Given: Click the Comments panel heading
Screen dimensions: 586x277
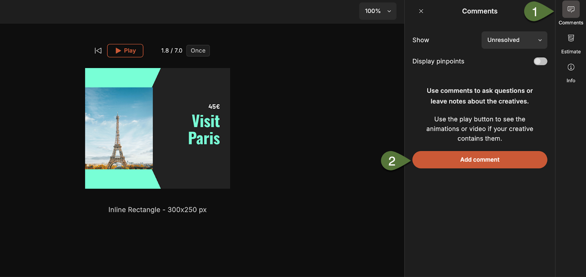Looking at the screenshot, I should tap(479, 11).
